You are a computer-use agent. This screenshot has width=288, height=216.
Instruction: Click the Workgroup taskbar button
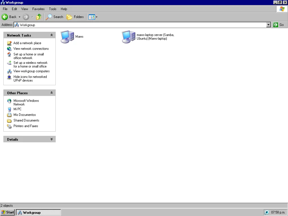coord(38,212)
